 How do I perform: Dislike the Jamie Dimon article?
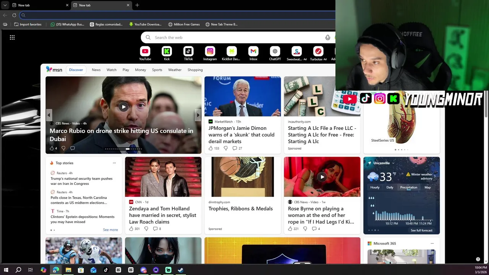(225, 148)
